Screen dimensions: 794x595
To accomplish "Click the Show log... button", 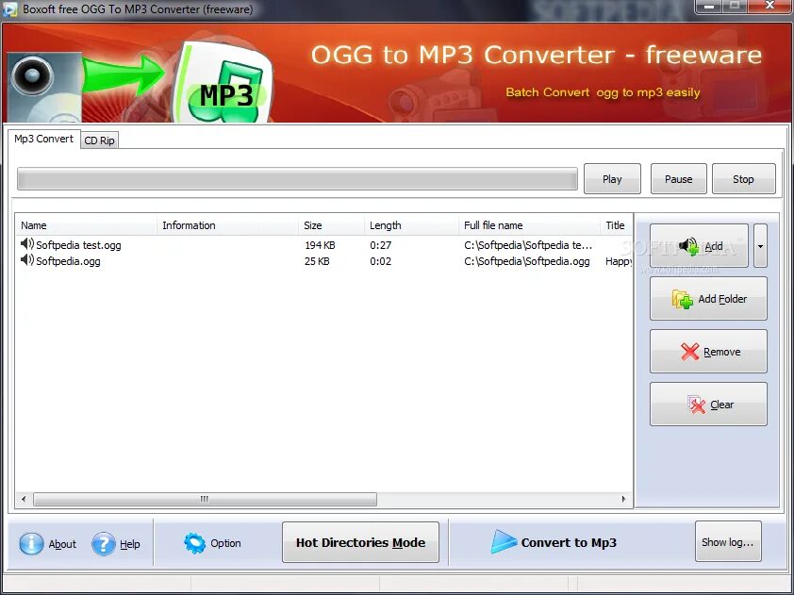I will [728, 542].
